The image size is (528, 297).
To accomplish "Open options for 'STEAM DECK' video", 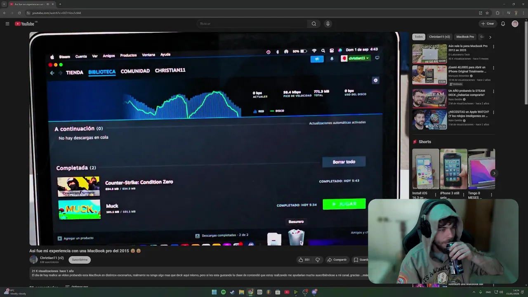I will click(493, 91).
